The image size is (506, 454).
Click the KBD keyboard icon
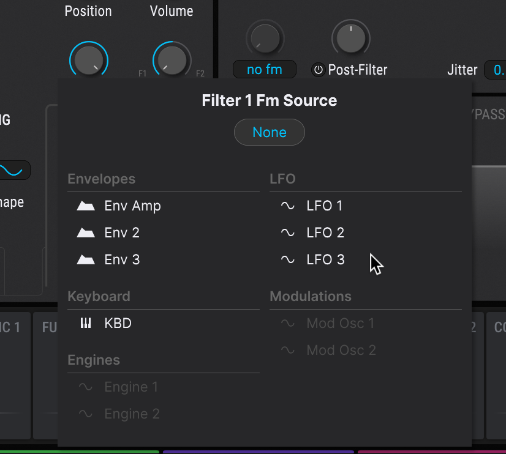pos(86,324)
